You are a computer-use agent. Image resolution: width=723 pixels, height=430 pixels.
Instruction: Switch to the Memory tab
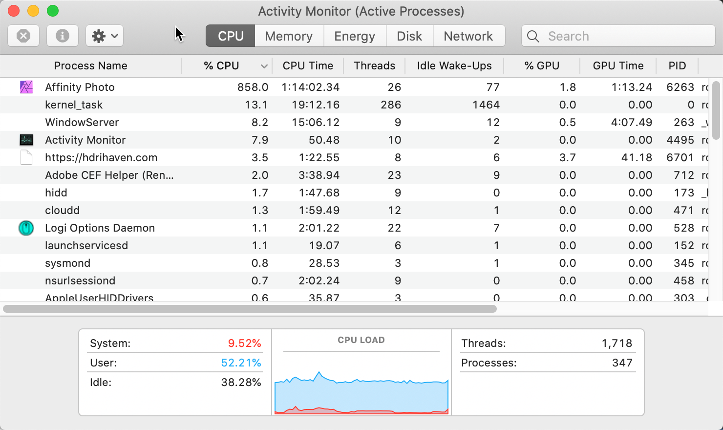click(289, 36)
